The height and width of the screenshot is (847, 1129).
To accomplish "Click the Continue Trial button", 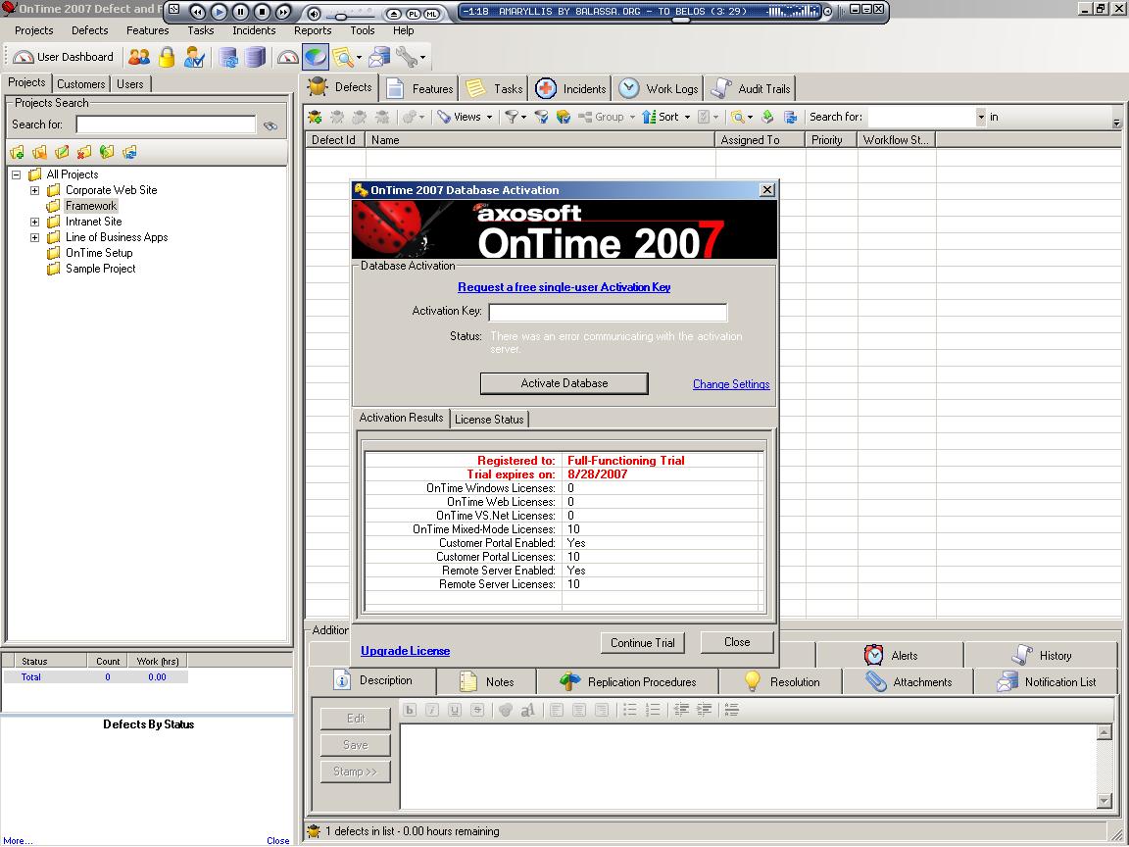I will click(642, 642).
